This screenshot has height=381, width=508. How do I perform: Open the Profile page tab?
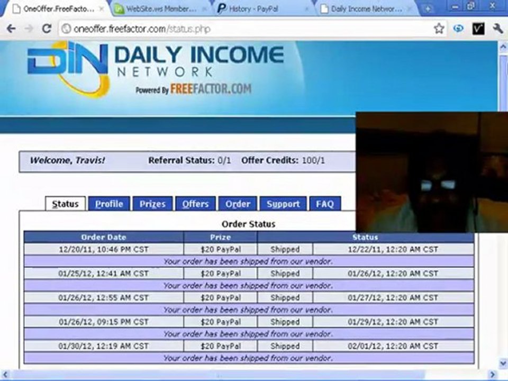109,204
